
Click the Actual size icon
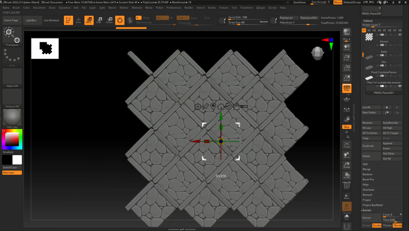(347, 68)
